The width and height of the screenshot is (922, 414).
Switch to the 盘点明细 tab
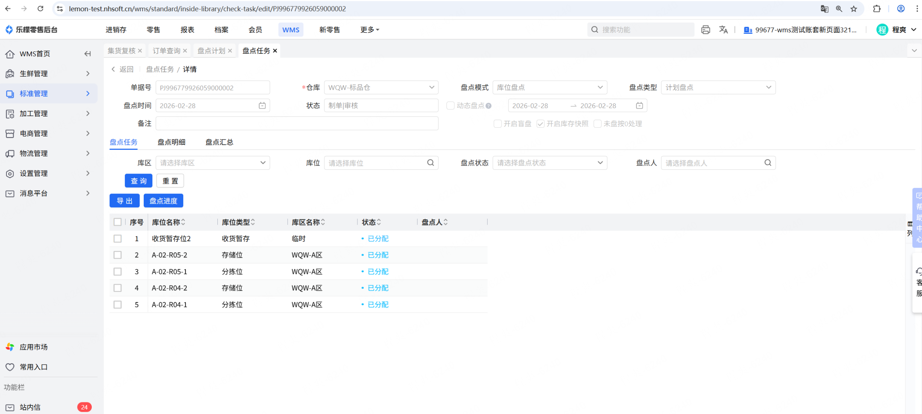[x=171, y=142]
